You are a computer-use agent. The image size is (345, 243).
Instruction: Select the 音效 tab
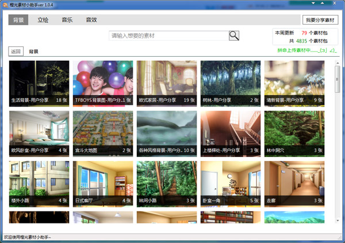pyautogui.click(x=91, y=20)
